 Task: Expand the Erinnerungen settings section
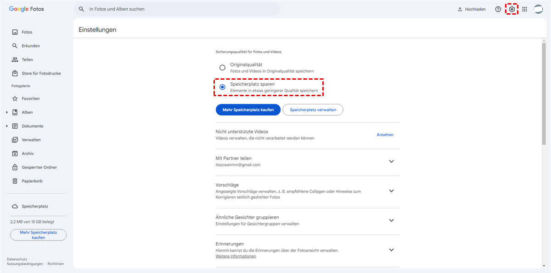click(x=391, y=250)
